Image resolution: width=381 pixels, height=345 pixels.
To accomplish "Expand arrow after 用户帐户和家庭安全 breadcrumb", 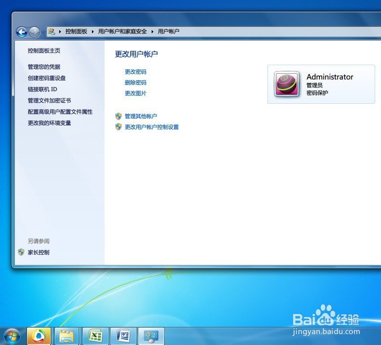I will pos(152,31).
